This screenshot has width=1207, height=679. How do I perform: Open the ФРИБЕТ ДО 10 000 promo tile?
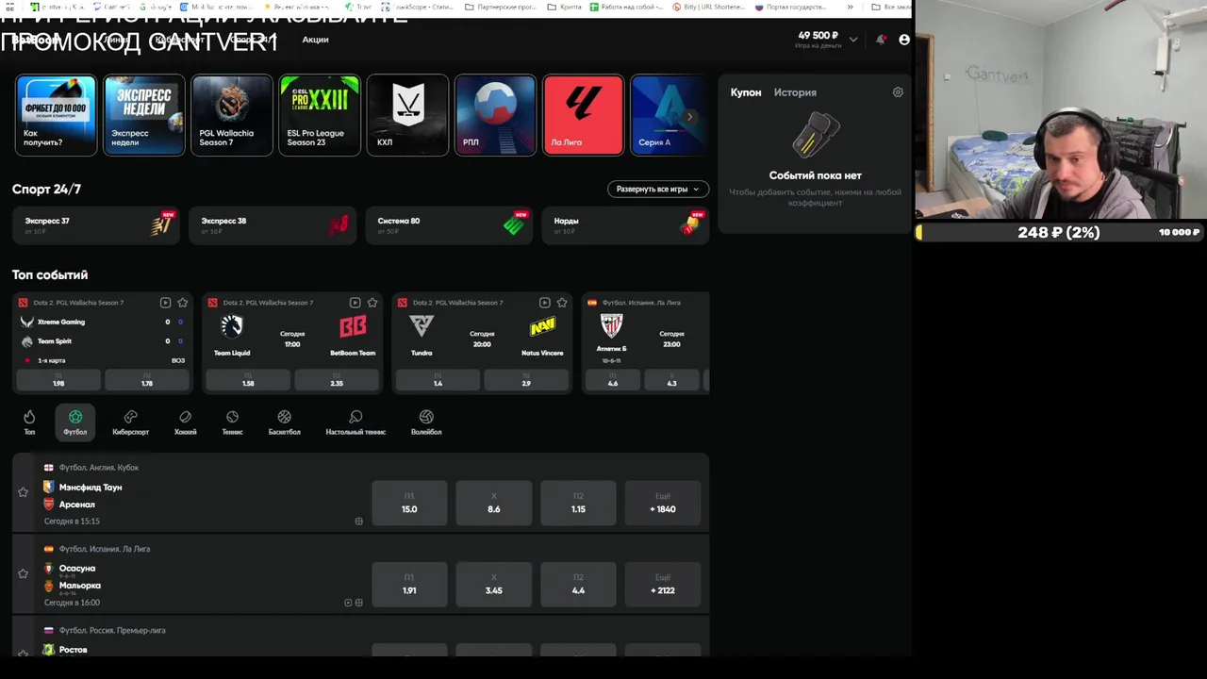click(56, 115)
